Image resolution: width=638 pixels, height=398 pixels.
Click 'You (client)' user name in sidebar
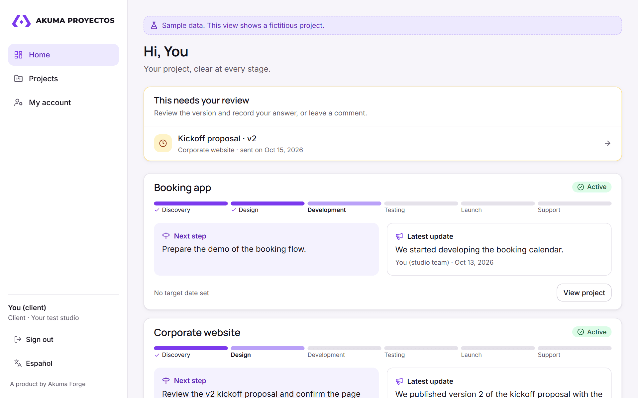27,307
